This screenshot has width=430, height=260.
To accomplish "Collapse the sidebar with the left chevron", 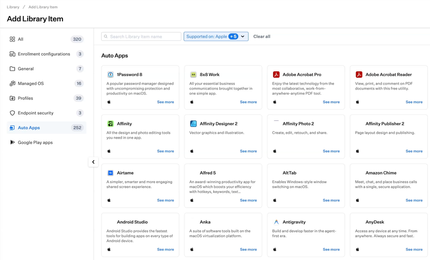I will 93,162.
